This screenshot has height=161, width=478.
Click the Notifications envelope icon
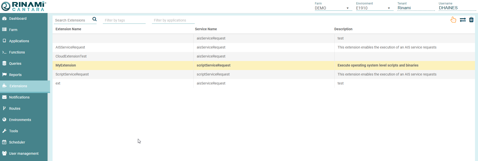4,97
